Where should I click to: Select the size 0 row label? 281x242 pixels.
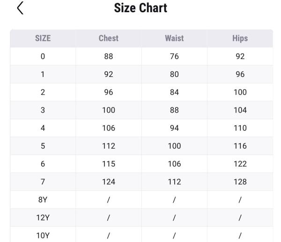(43, 56)
